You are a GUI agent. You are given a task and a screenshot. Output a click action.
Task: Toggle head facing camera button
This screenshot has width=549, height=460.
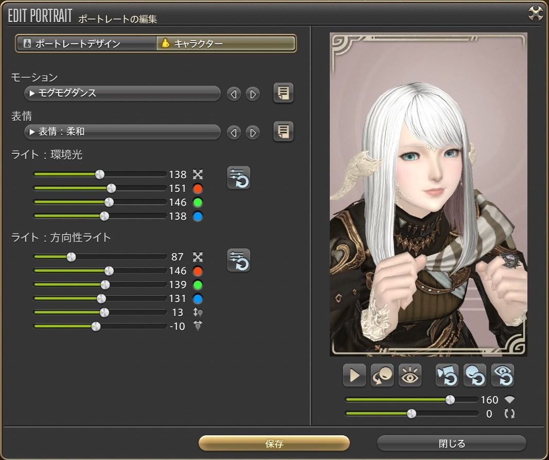tap(382, 376)
